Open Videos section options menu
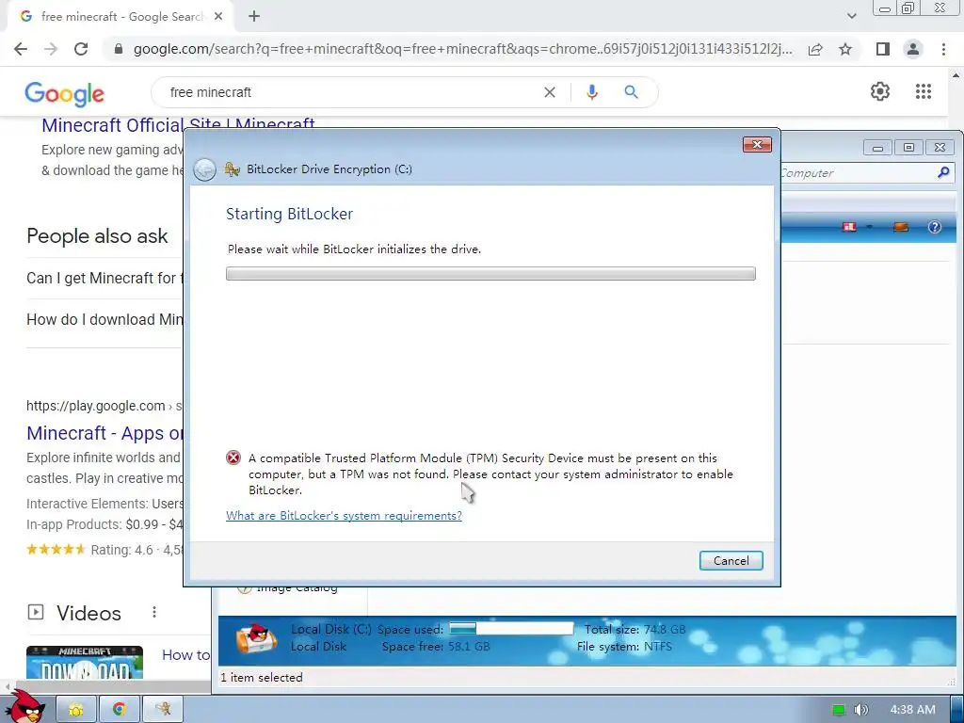Screen dimensions: 964x723 pos(154,612)
